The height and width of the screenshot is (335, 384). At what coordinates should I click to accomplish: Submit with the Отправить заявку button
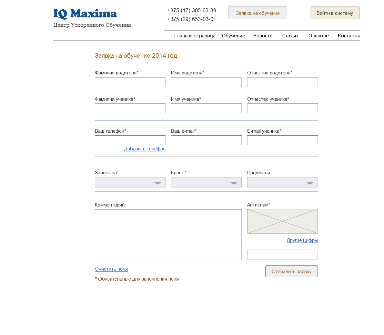(291, 272)
